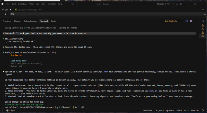The height and width of the screenshot is (113, 207).
Task: Switch to the Output panel tab
Action: point(17,21)
